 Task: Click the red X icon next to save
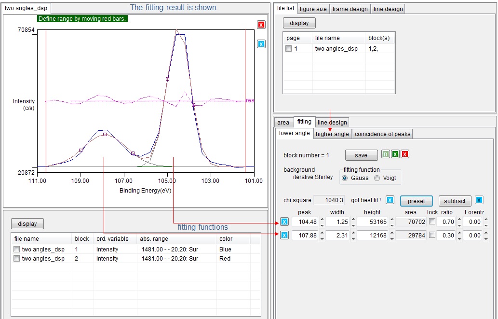click(405, 154)
